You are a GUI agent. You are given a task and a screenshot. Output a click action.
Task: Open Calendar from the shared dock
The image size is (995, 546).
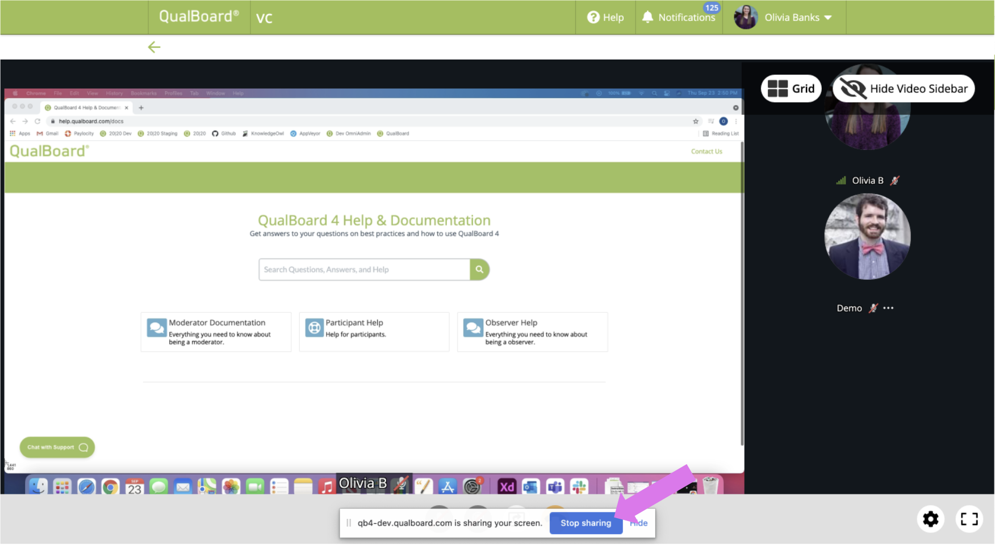pyautogui.click(x=135, y=486)
